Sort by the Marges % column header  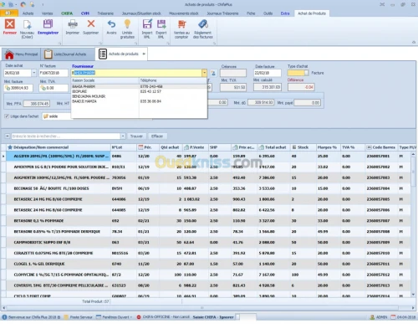pos(327,147)
